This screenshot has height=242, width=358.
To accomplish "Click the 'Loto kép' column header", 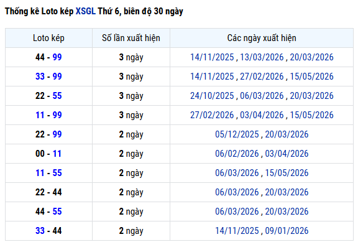I will click(48, 38).
